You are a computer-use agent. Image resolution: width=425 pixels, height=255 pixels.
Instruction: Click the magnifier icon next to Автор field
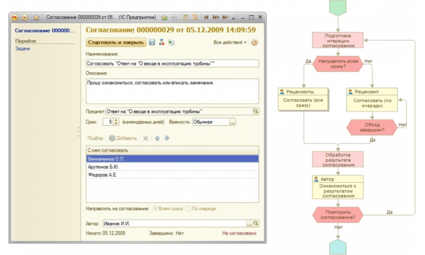tap(256, 224)
